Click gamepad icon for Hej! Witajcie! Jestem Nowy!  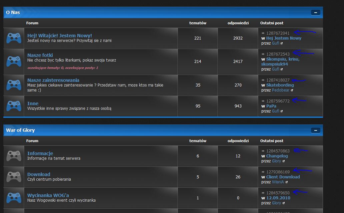[14, 38]
